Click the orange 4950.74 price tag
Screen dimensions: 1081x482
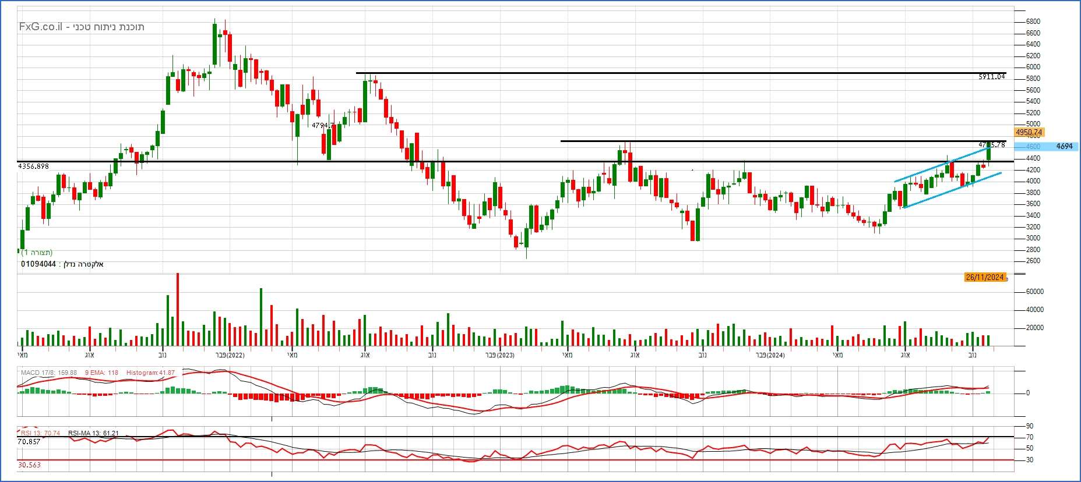pos(1029,132)
